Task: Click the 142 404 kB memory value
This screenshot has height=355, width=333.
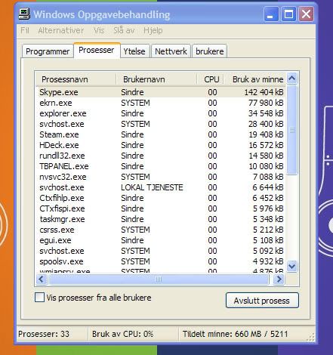Action: (x=264, y=92)
